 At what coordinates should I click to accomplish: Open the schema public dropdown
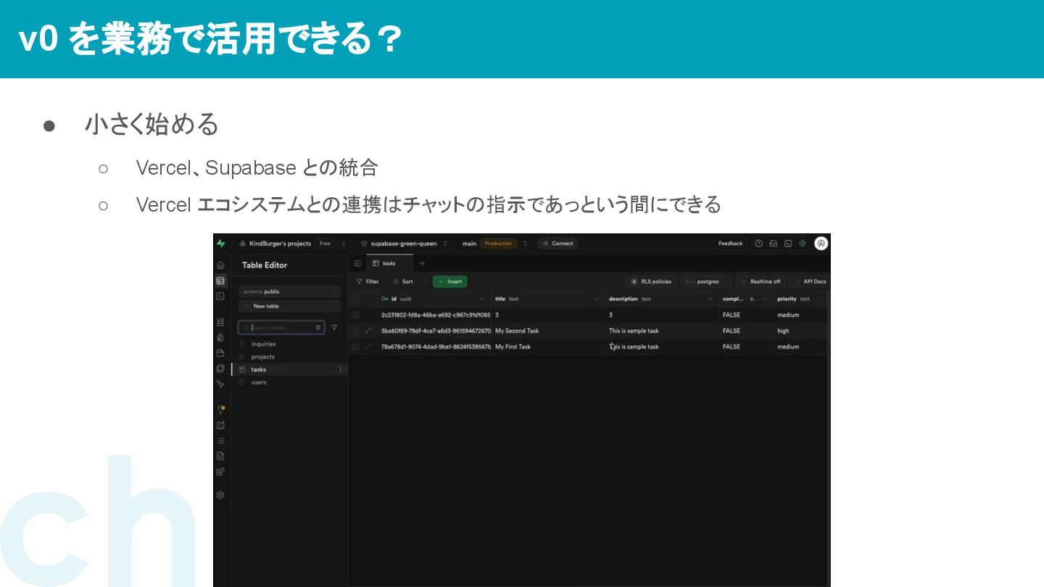tap(289, 291)
